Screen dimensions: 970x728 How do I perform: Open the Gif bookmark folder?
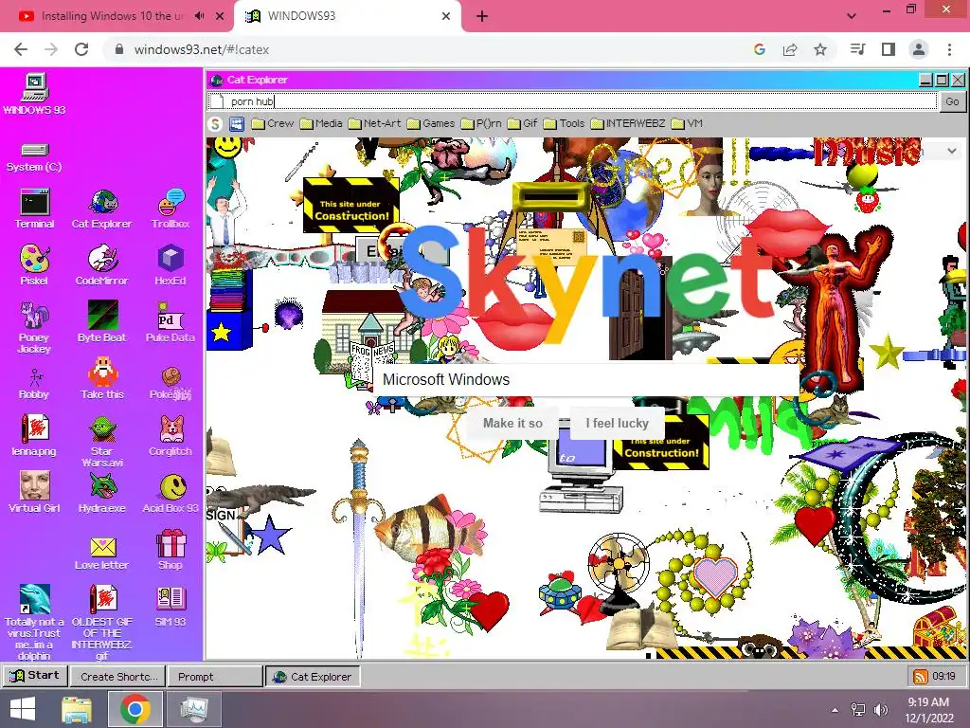(x=523, y=124)
